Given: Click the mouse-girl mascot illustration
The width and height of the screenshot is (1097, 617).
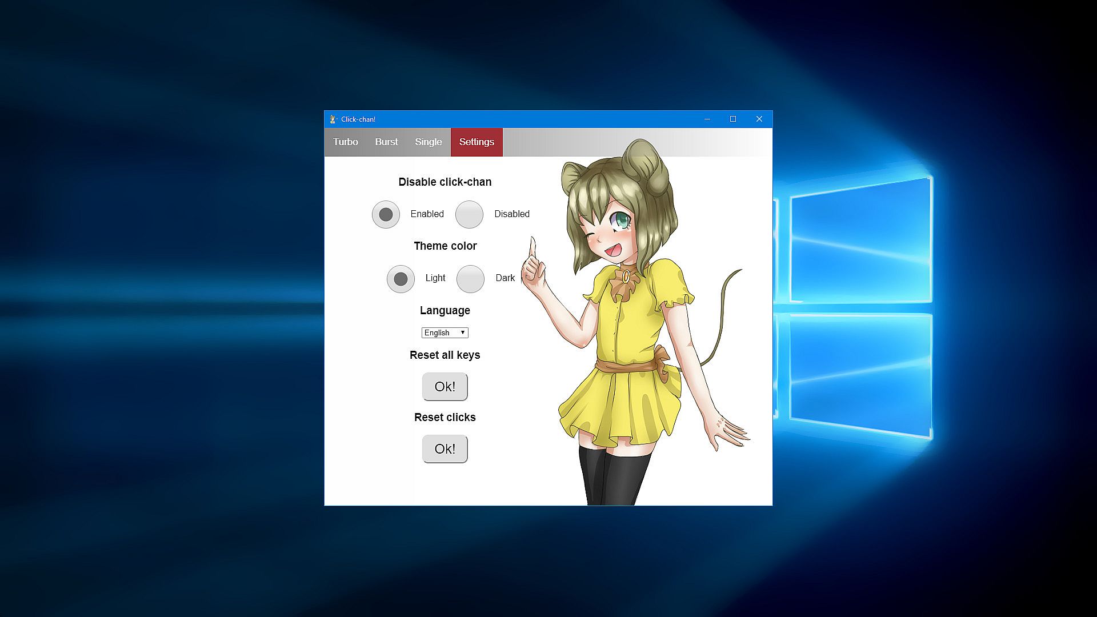Looking at the screenshot, I should 628,320.
